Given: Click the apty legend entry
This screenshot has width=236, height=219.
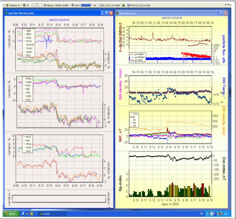Looking at the screenshot, I should pos(27,31).
